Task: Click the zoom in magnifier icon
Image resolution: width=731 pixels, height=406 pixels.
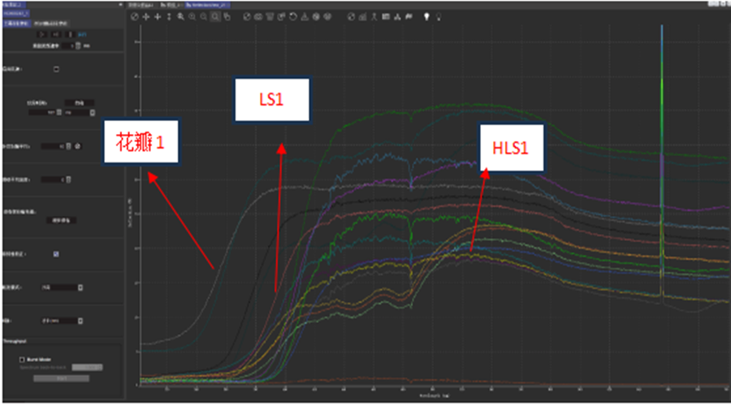Action: [180, 16]
